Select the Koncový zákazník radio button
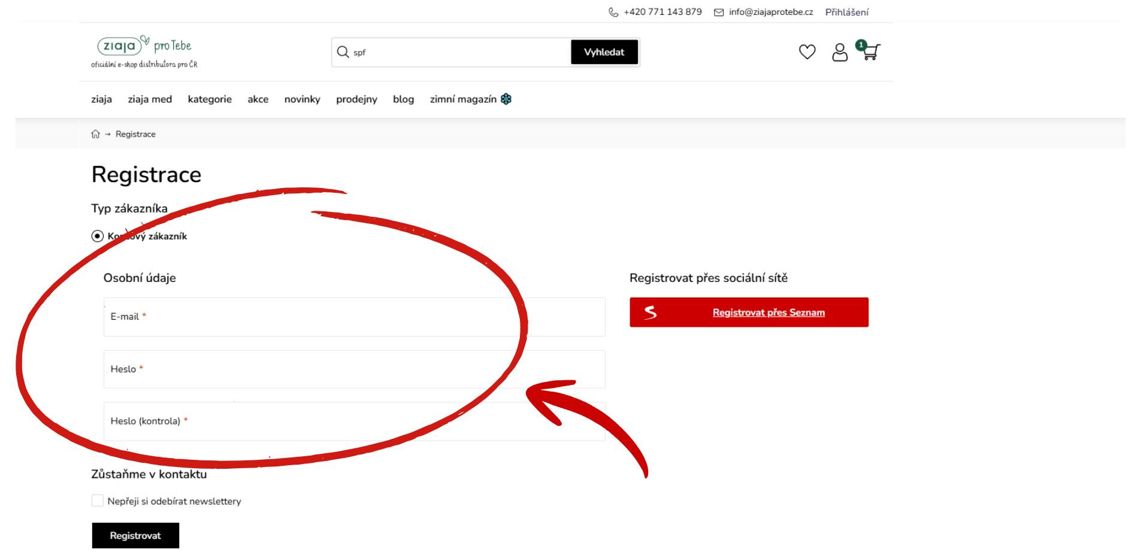Image resolution: width=1141 pixels, height=555 pixels. point(98,236)
